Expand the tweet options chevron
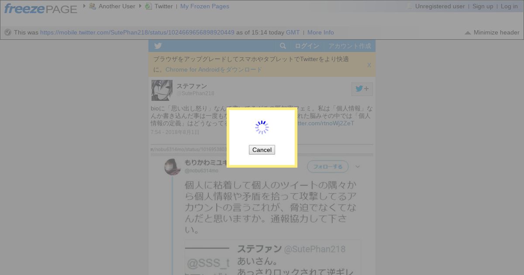The image size is (524, 275). click(x=358, y=166)
